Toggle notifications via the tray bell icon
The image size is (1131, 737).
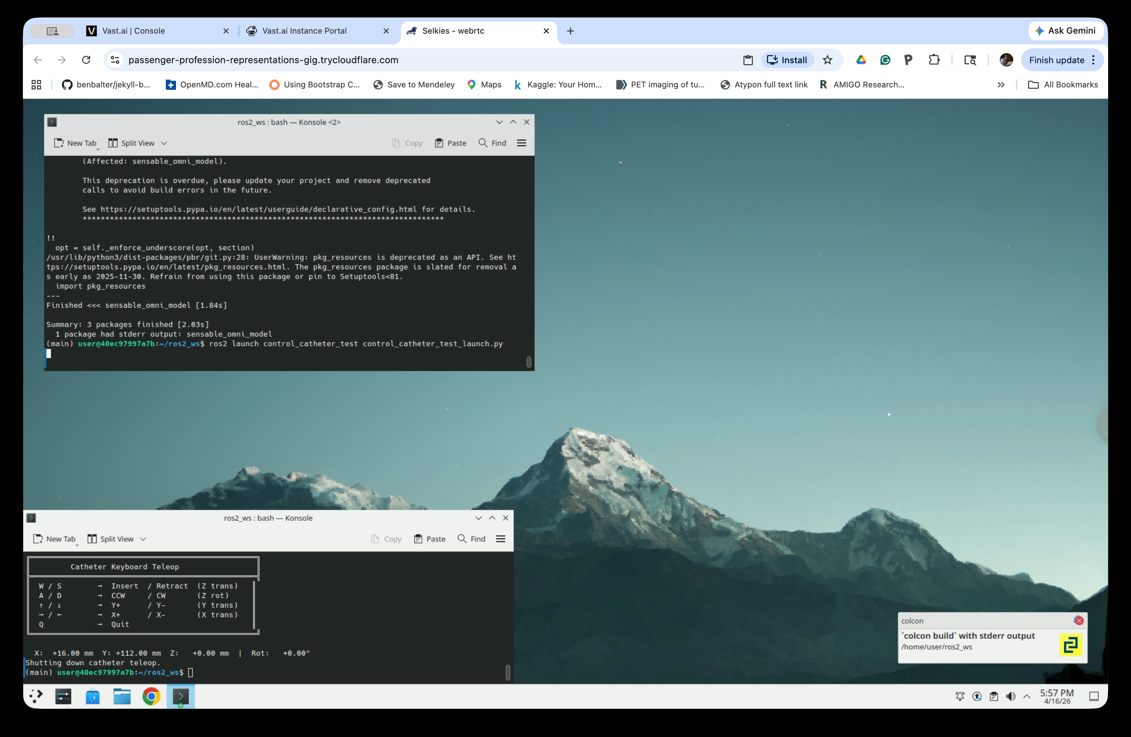pyautogui.click(x=959, y=697)
